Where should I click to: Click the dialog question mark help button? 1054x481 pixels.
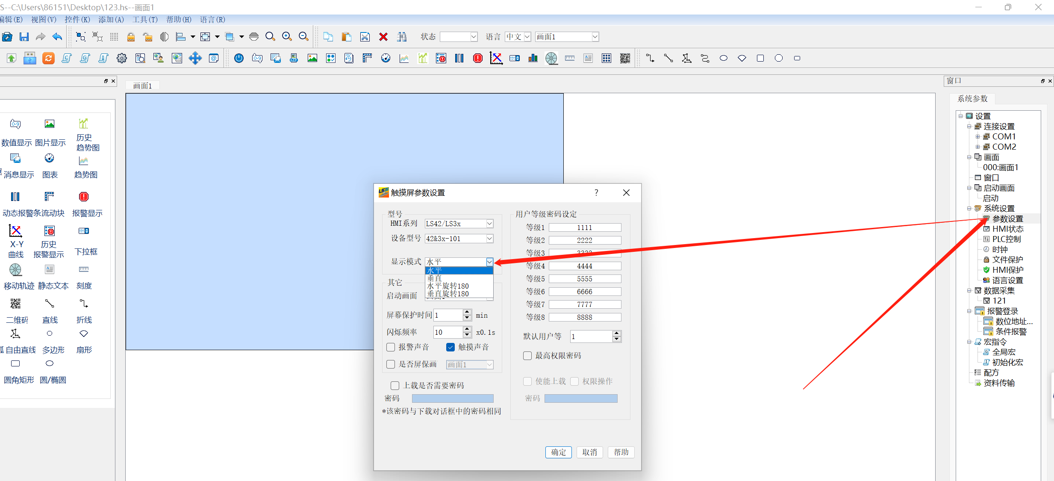point(596,193)
